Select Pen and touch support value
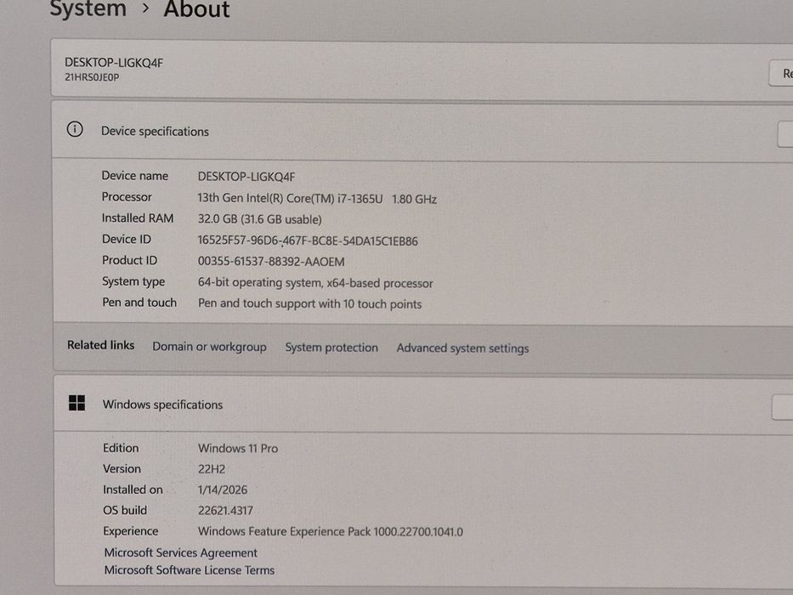Image resolution: width=793 pixels, height=595 pixels. pyautogui.click(x=309, y=303)
